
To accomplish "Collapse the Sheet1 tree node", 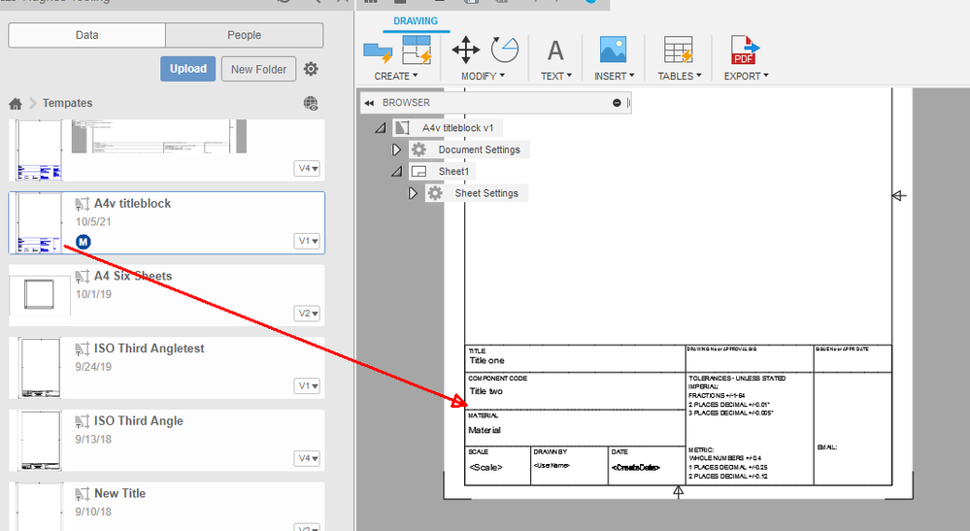I will pos(396,171).
